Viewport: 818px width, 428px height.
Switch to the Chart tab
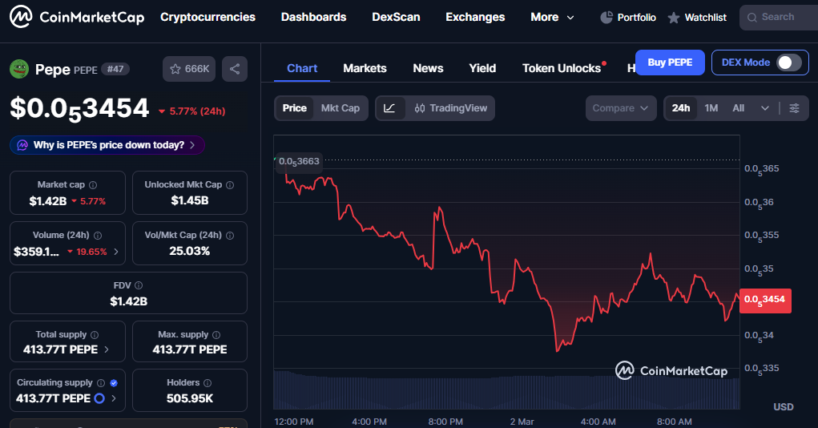(302, 68)
